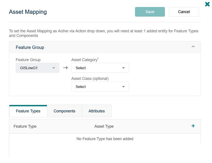Click the Feature Type column header
The image size is (212, 163).
pyautogui.click(x=24, y=126)
